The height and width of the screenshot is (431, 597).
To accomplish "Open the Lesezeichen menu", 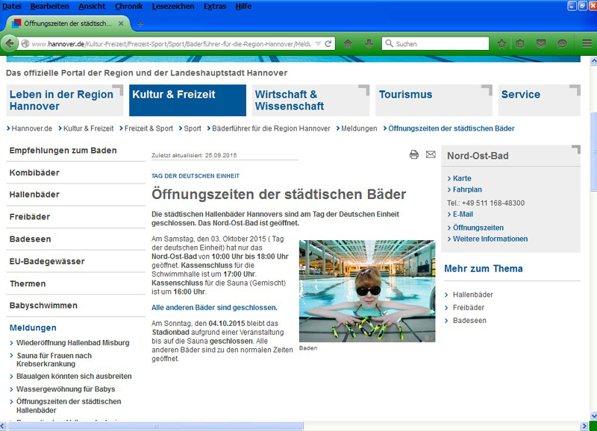I will coord(173,6).
